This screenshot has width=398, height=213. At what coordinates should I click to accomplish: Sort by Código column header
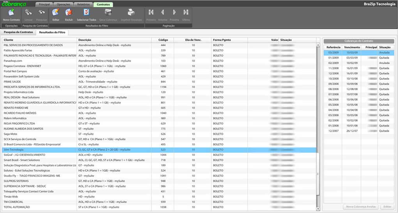[x=163, y=40]
